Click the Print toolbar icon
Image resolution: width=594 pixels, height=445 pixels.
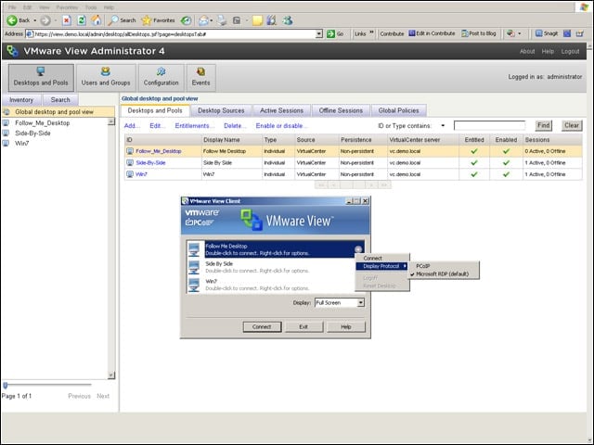pyautogui.click(x=222, y=20)
